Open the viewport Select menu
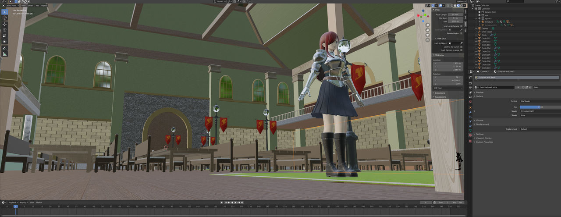561x217 pixels. (30, 5)
